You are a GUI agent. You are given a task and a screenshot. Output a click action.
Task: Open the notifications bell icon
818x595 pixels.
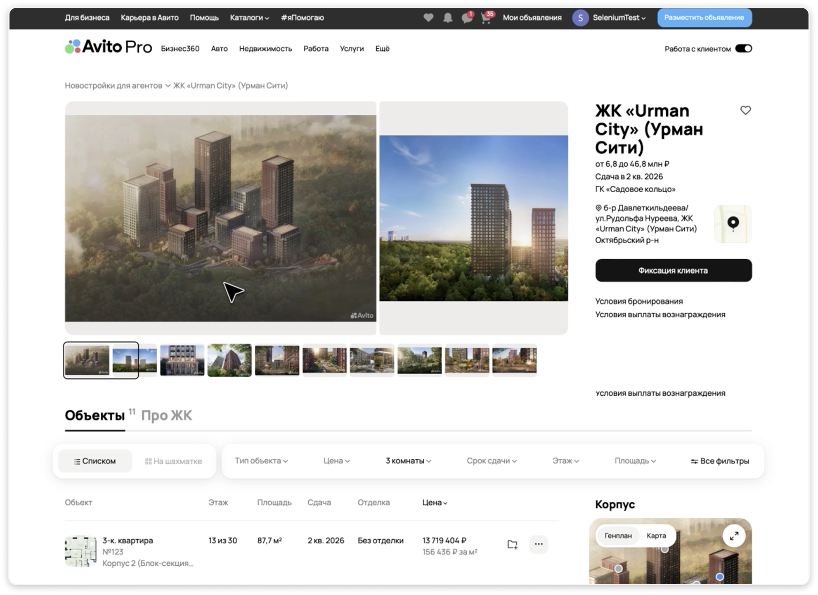click(448, 18)
